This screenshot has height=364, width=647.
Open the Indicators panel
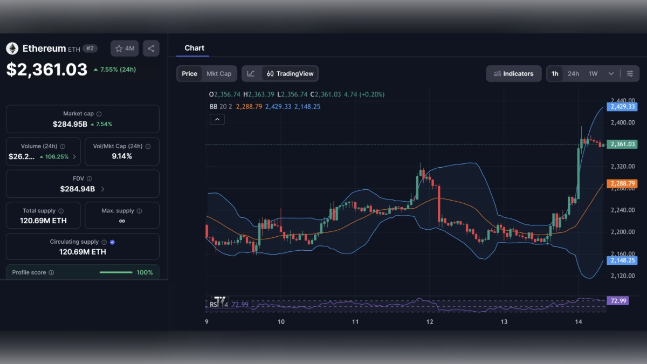coord(513,73)
